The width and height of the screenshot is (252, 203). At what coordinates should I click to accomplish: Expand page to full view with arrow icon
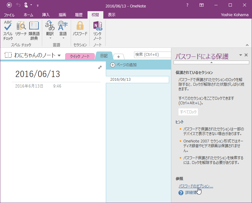100,67
